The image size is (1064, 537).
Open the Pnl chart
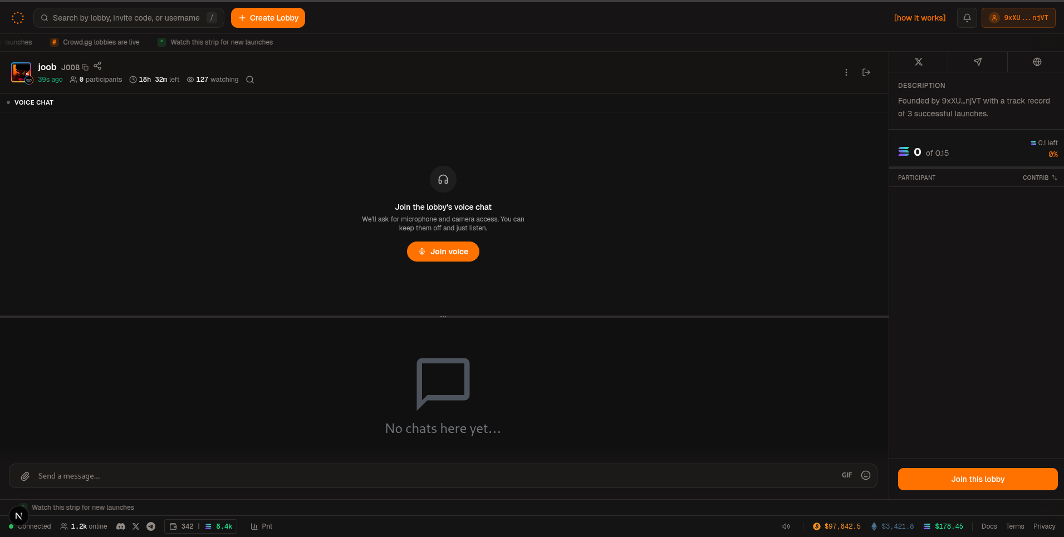coord(262,526)
